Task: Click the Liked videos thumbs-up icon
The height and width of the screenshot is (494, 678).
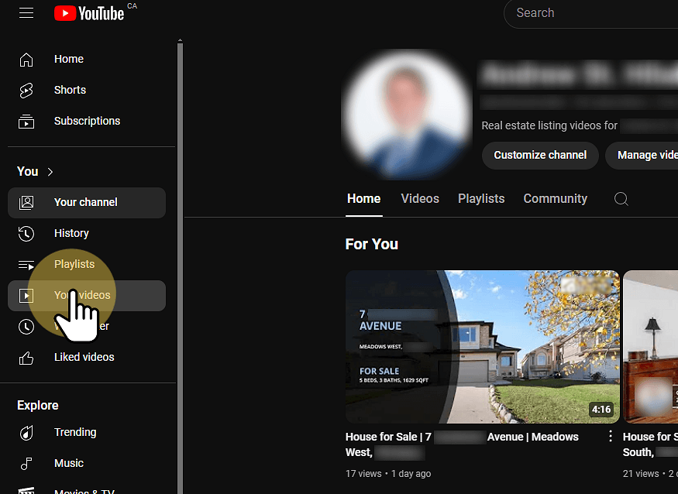Action: point(26,358)
